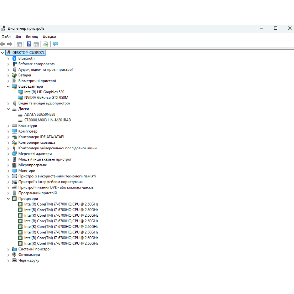
Task: Click the blue question mark Help toolbar icon
Action: coord(29,44)
